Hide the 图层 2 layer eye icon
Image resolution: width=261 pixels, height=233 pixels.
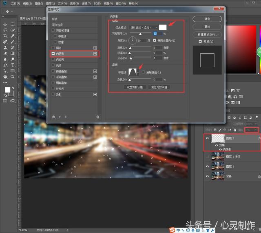pos(208,138)
